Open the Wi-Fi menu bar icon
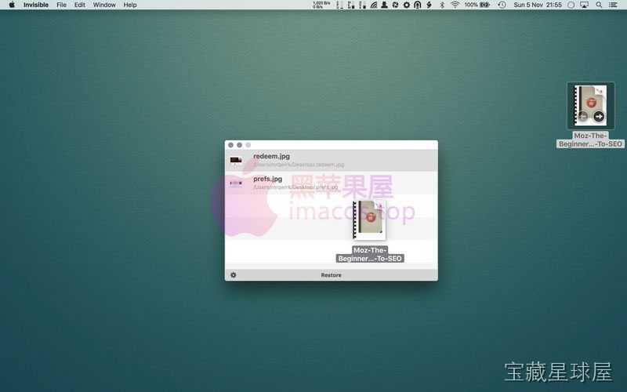Screen dimensions: 627x392 coord(455,5)
